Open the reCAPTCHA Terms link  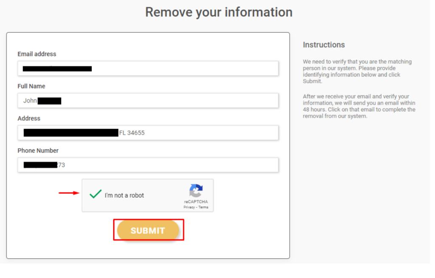click(203, 207)
